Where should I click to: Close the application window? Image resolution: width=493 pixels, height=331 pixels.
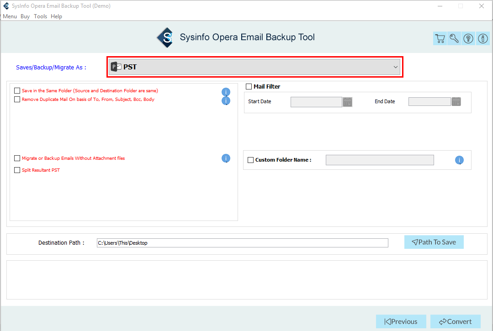point(482,6)
